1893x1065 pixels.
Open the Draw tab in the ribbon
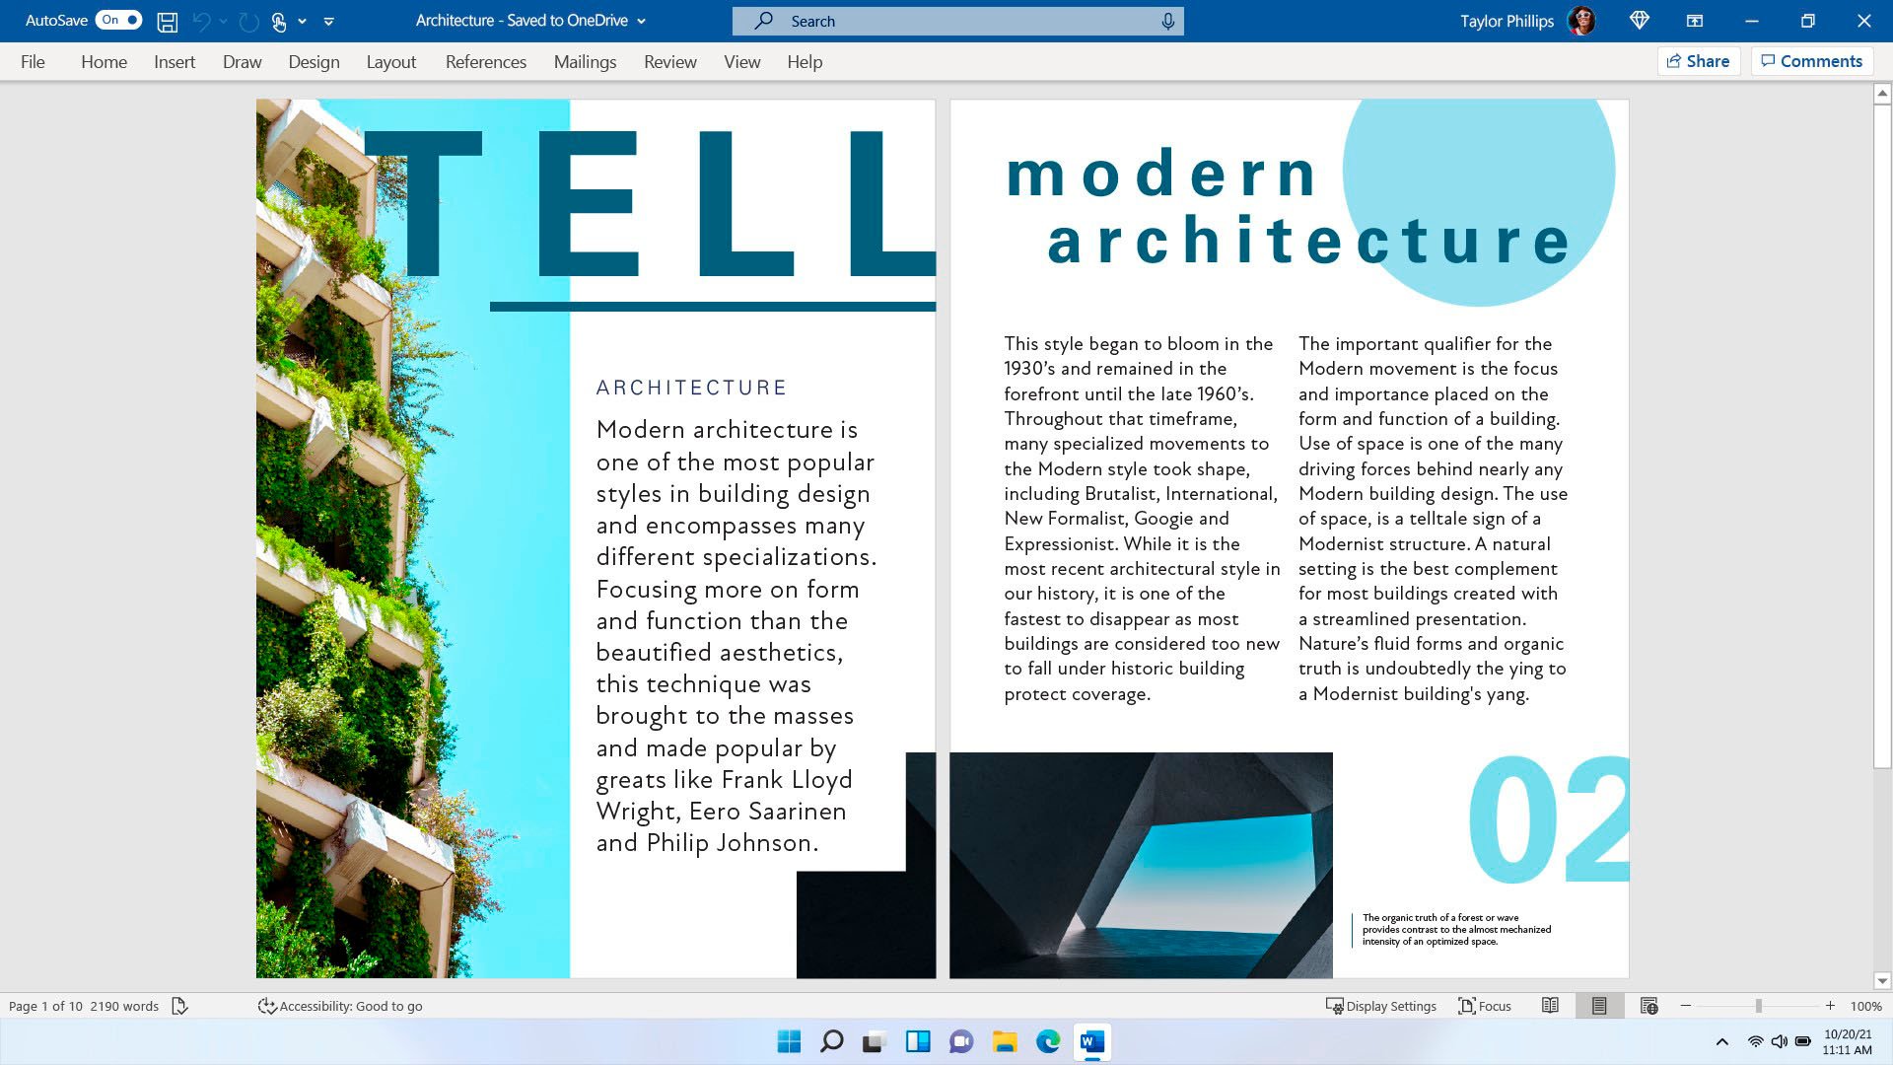[241, 61]
